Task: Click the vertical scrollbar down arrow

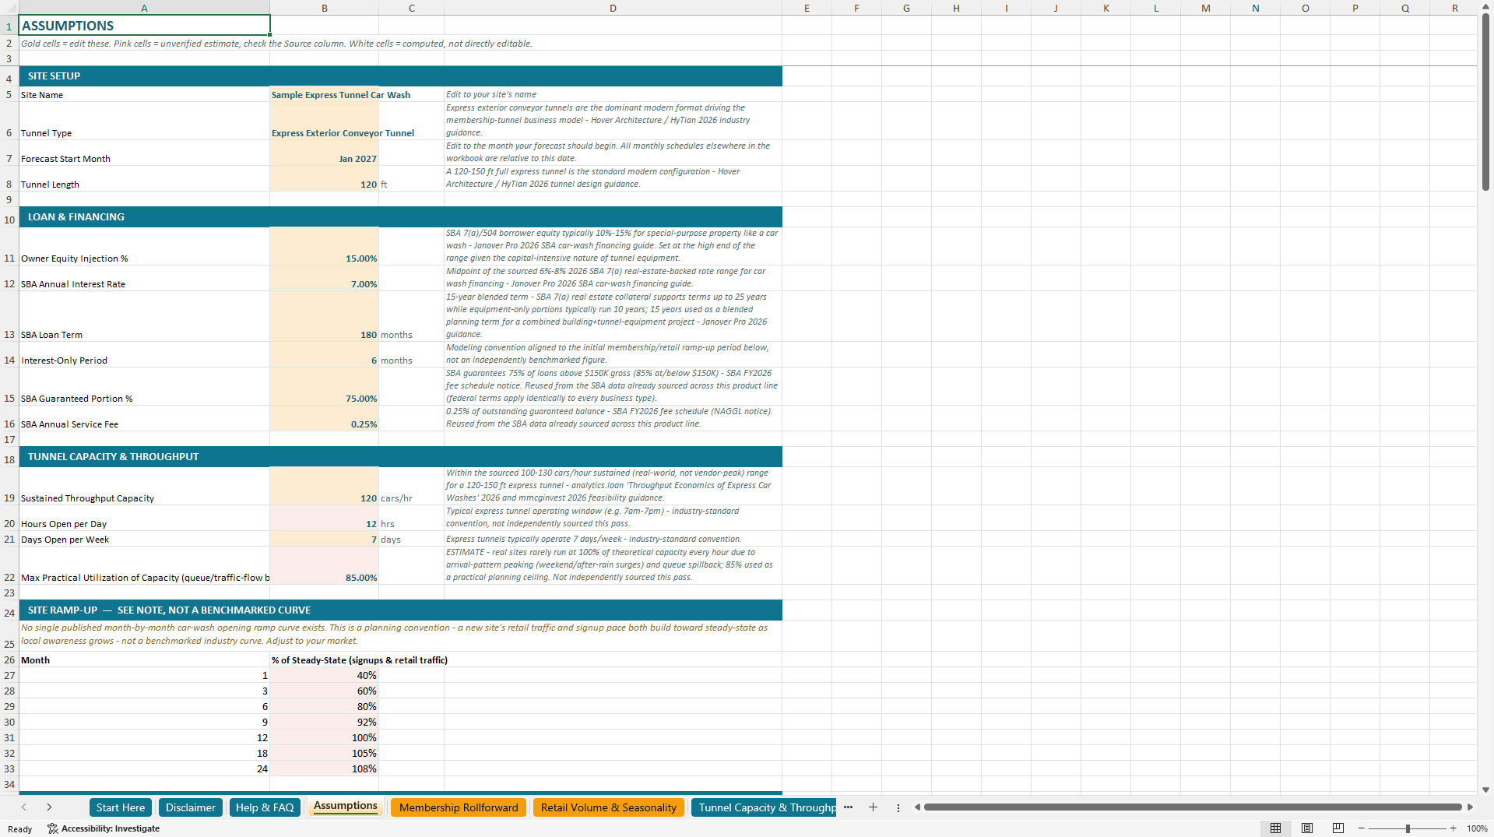Action: [1485, 790]
